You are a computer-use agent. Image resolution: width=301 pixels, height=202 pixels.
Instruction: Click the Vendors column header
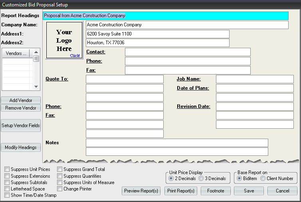point(16,53)
